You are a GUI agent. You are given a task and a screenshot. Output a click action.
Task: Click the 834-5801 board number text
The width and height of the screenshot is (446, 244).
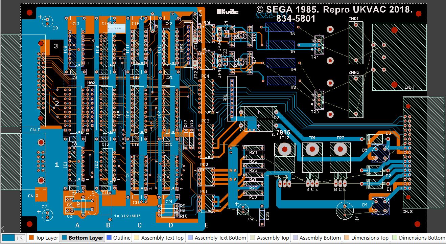pos(296,19)
